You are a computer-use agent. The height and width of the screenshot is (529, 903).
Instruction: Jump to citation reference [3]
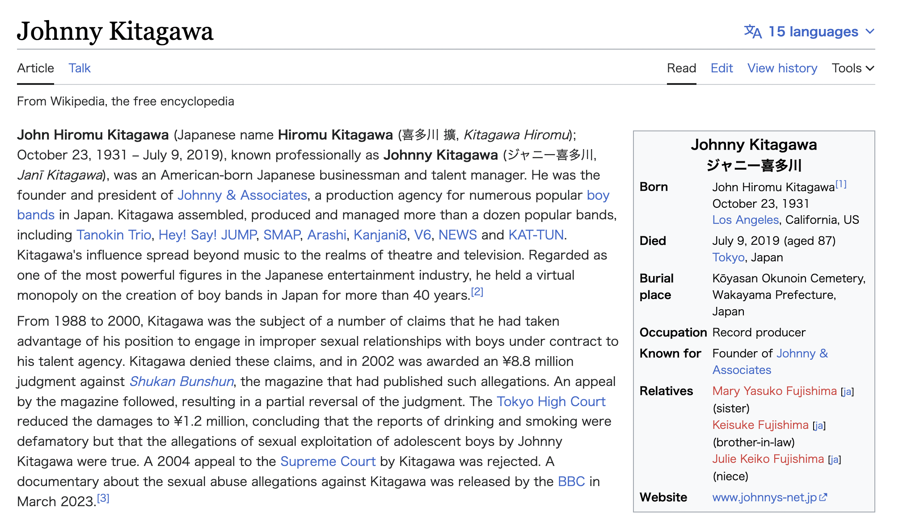103,498
